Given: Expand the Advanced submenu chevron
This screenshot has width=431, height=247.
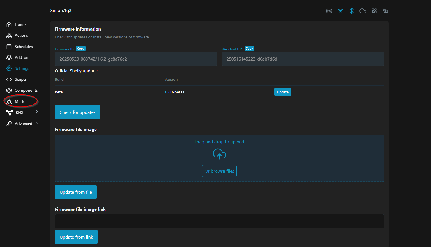Looking at the screenshot, I should click(37, 123).
